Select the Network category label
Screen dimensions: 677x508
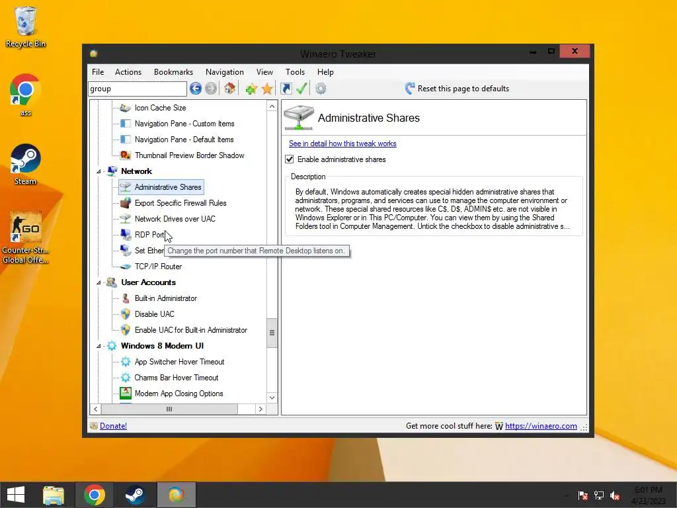coord(136,171)
